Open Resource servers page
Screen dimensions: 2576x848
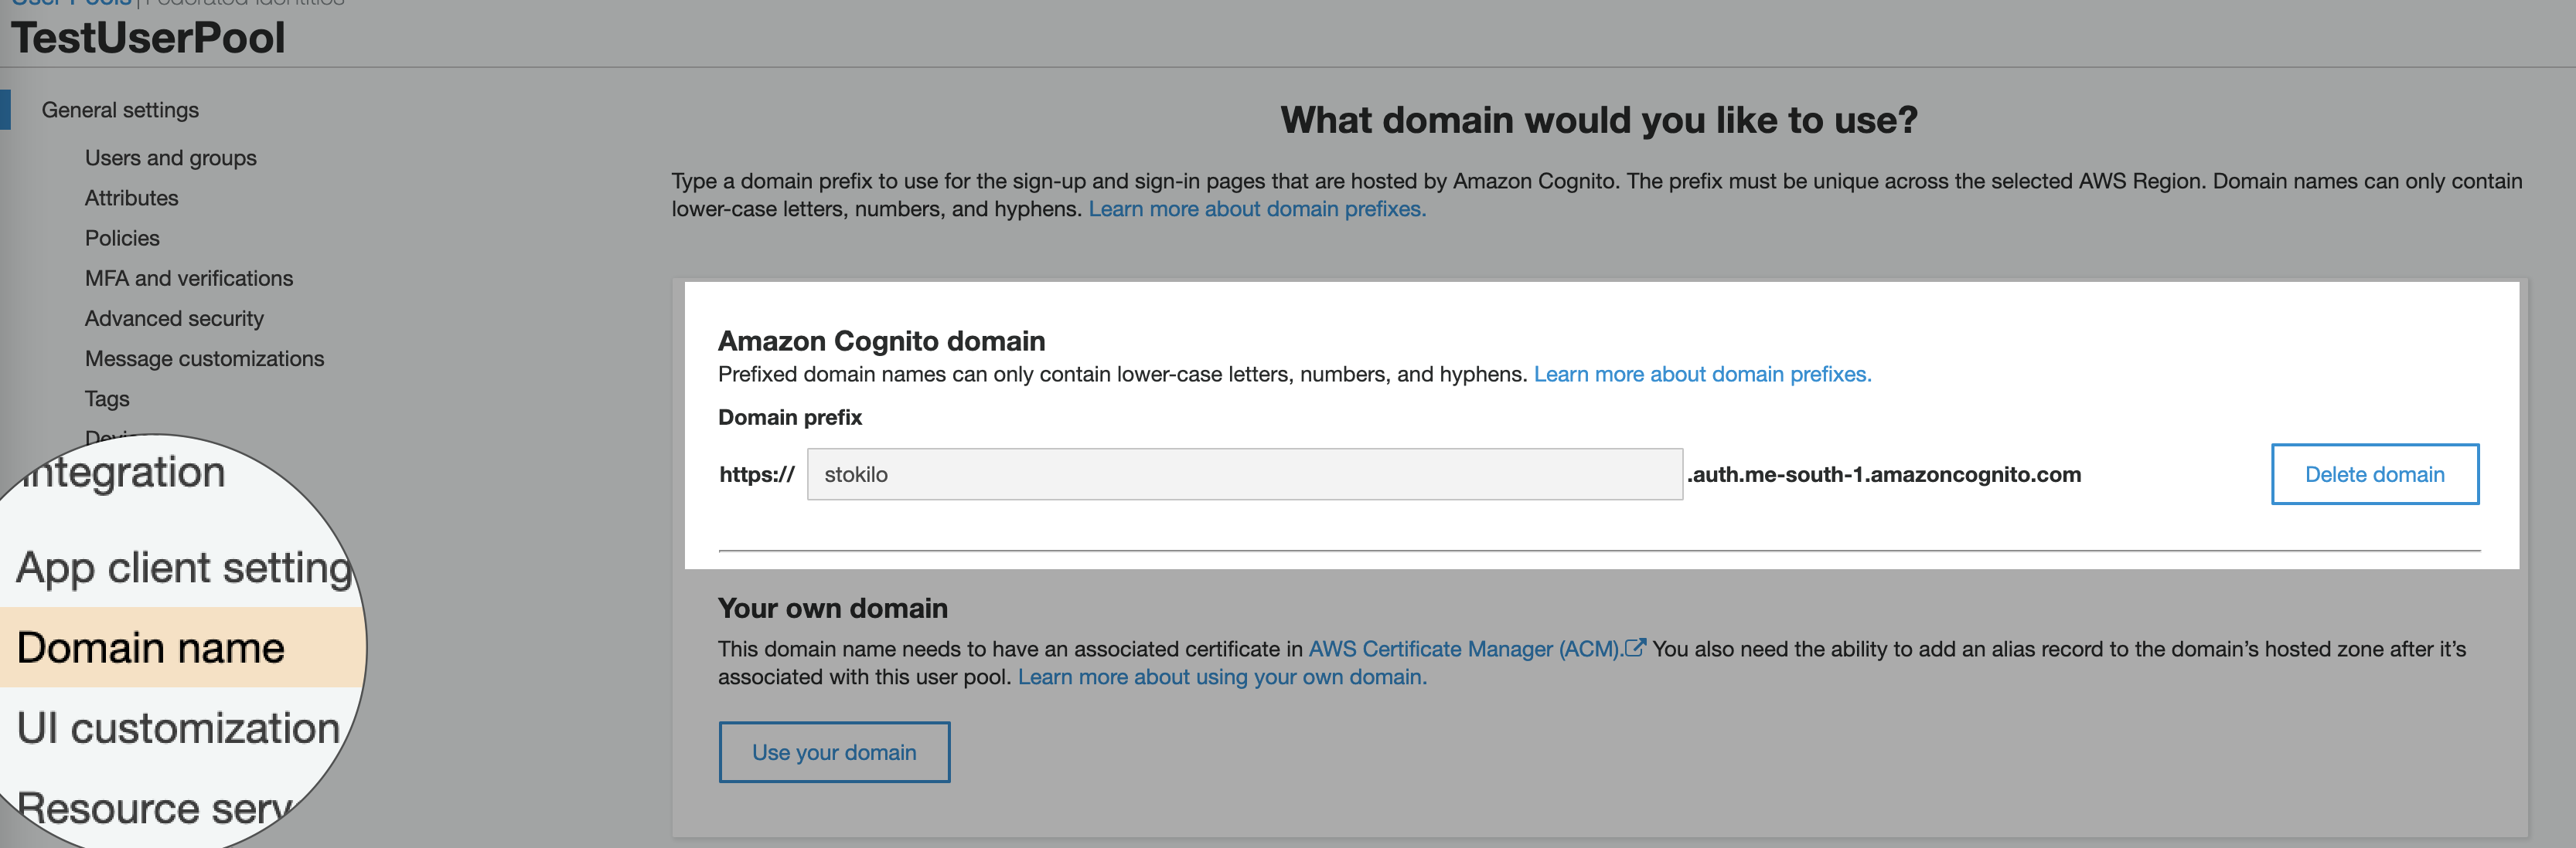pyautogui.click(x=155, y=807)
